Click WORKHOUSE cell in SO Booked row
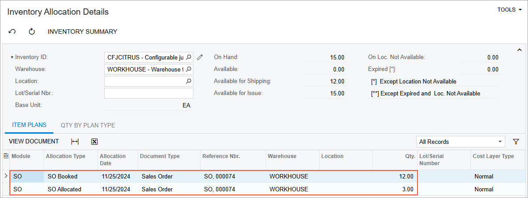Image resolution: width=528 pixels, height=198 pixels. [x=292, y=176]
